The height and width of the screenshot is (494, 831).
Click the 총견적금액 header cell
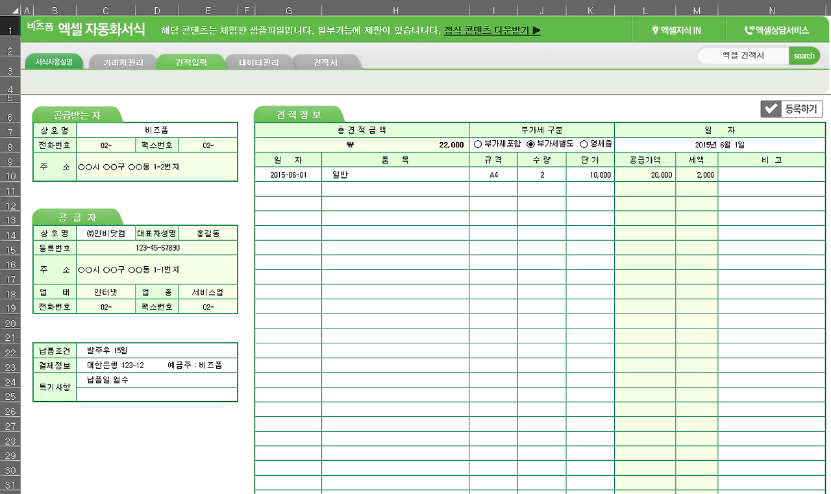(362, 130)
